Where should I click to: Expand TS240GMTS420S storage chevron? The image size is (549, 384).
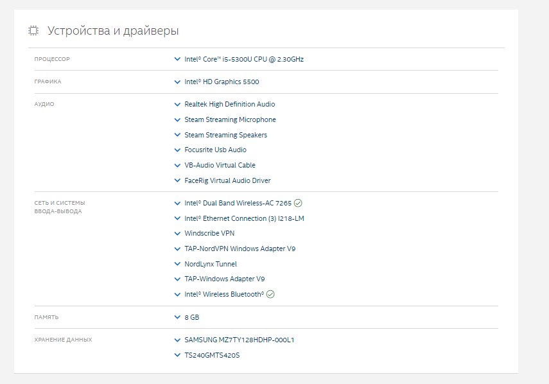click(x=177, y=355)
